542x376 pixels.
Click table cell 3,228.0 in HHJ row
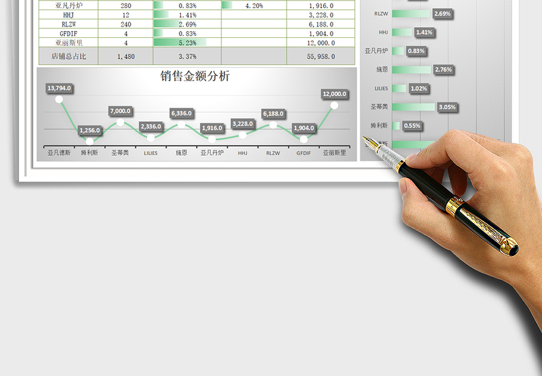click(x=320, y=15)
